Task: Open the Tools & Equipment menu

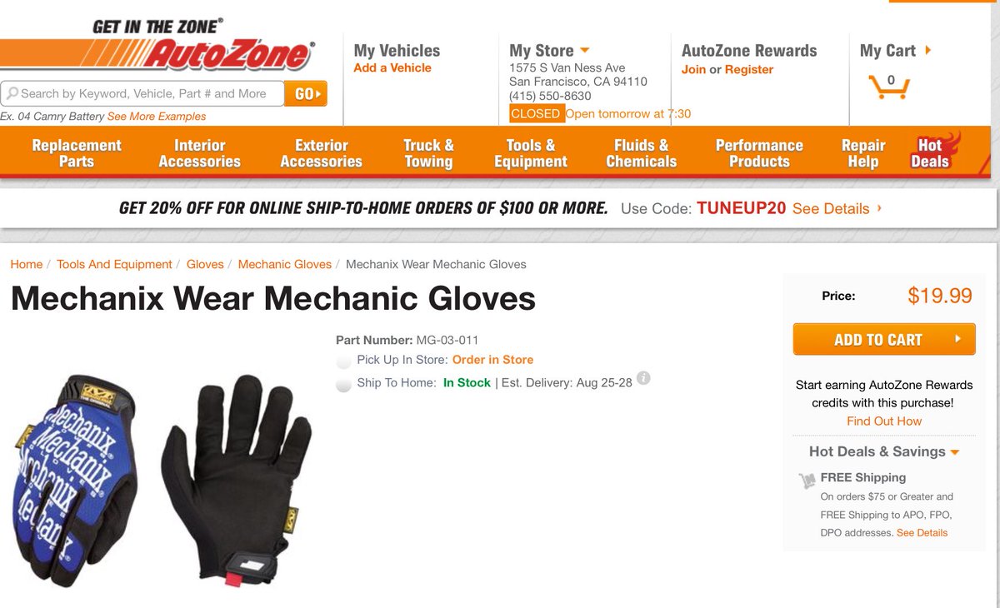Action: click(x=530, y=153)
